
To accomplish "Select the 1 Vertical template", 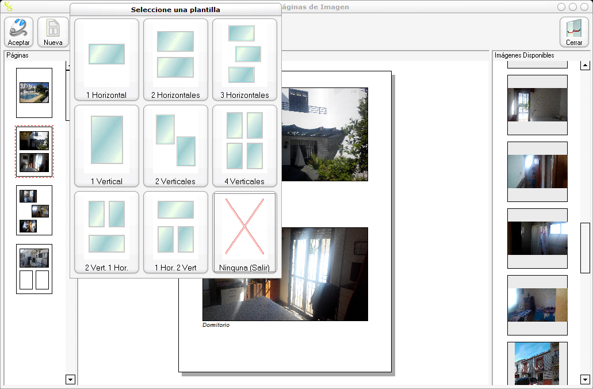I will [x=106, y=146].
